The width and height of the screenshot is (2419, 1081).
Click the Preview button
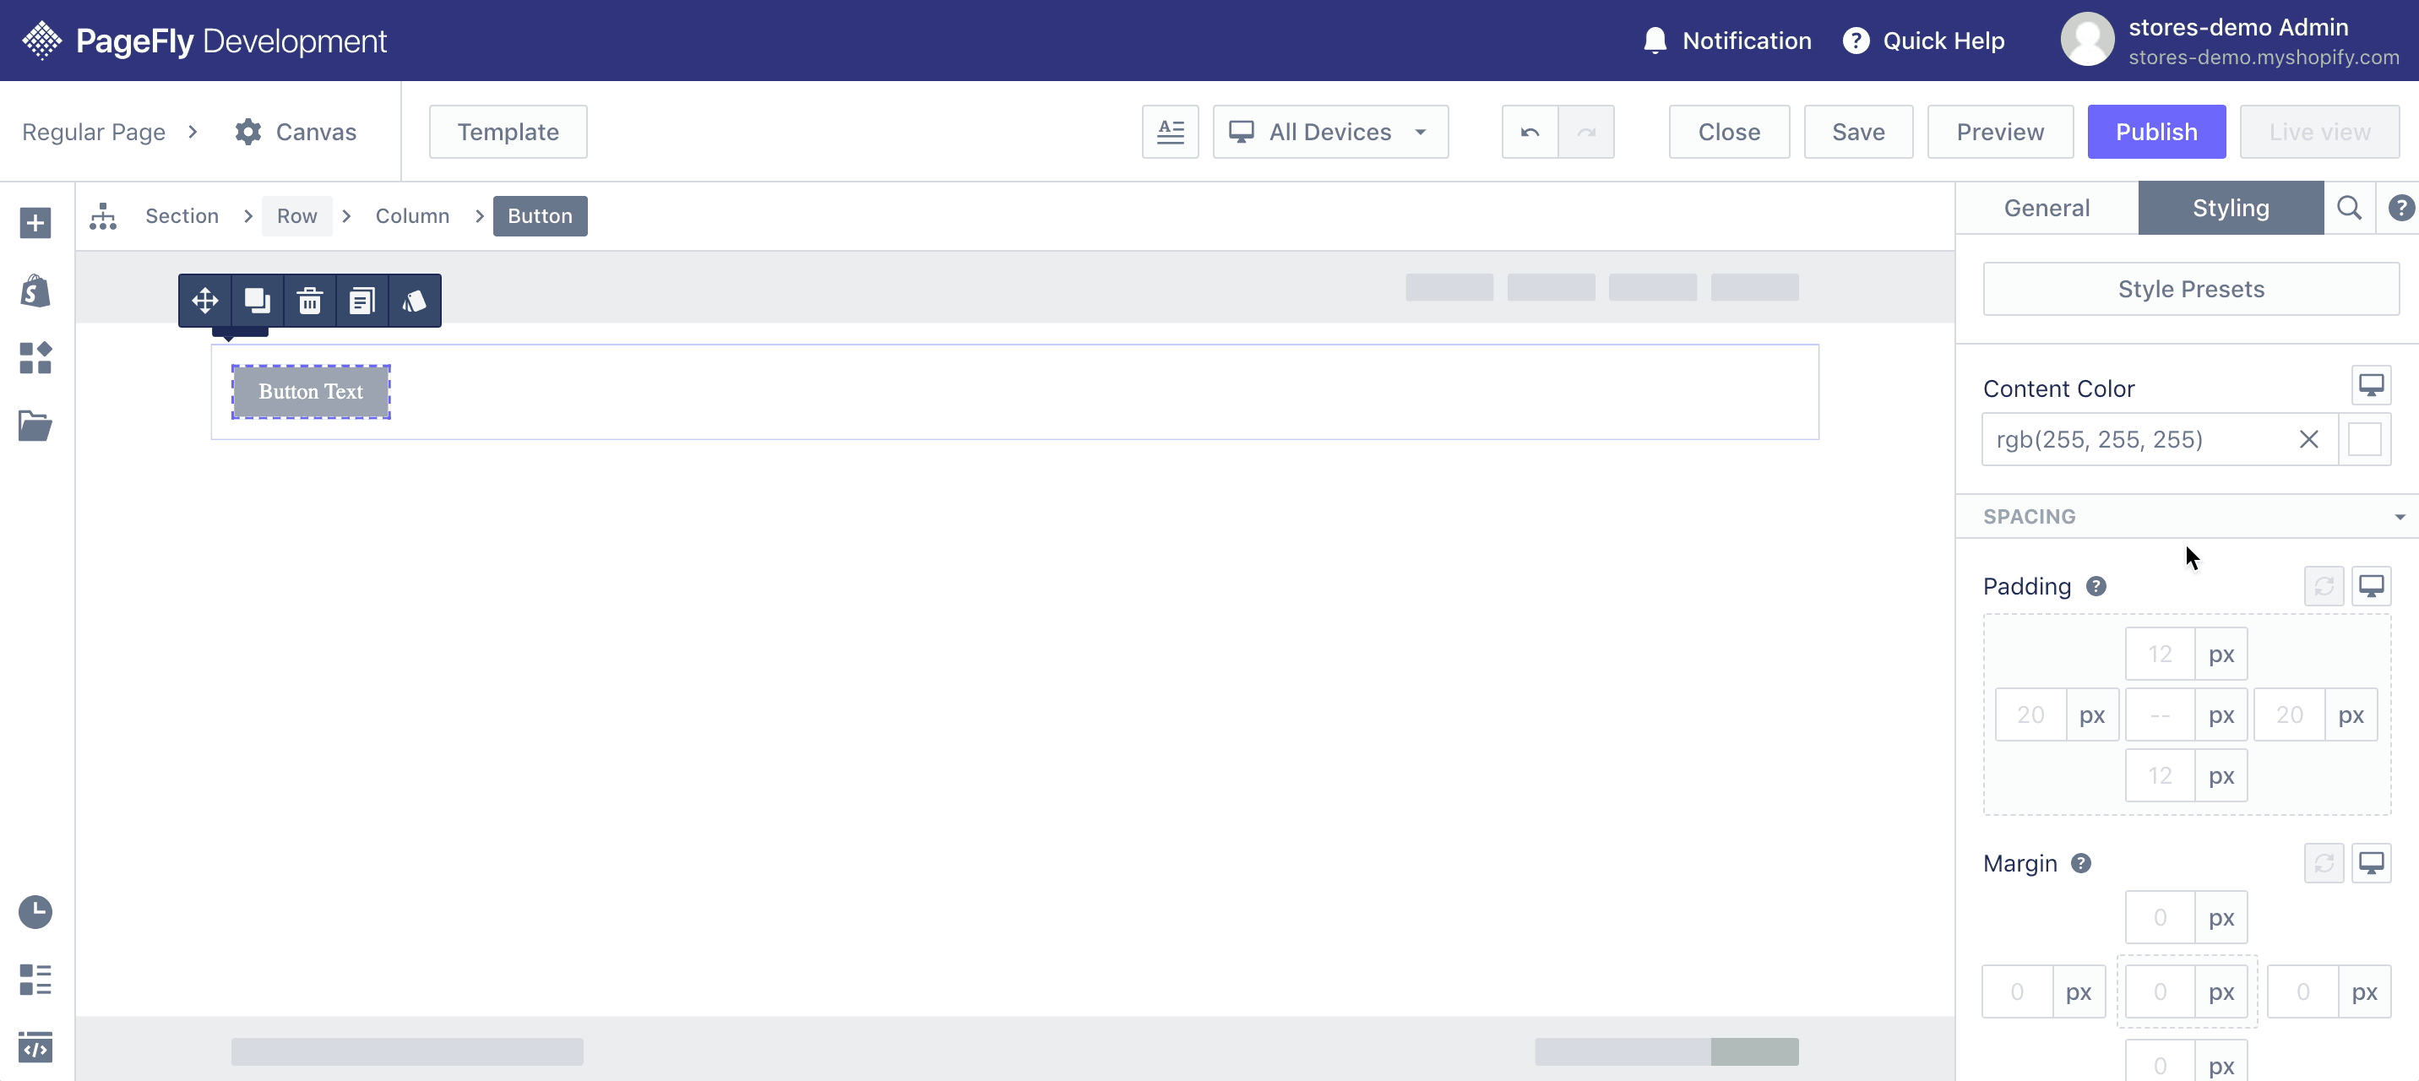2000,132
